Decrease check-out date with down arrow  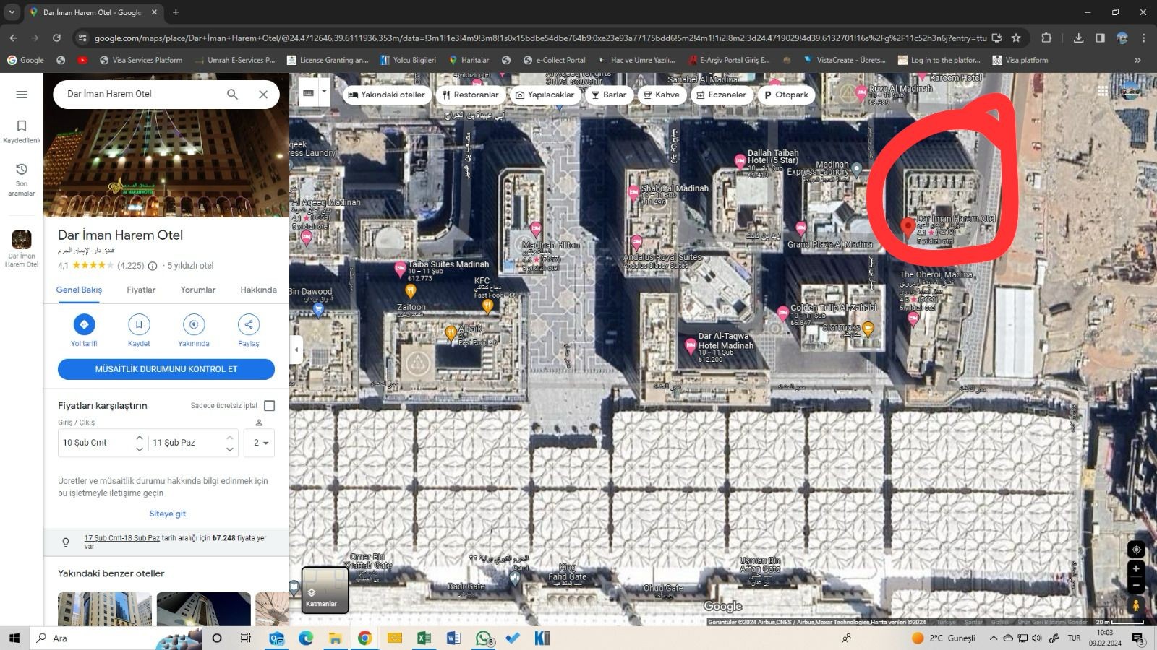coord(230,449)
